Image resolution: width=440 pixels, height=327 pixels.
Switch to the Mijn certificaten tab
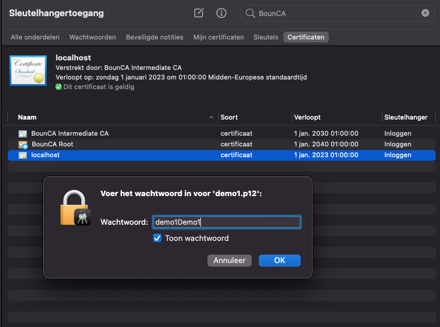pyautogui.click(x=218, y=37)
